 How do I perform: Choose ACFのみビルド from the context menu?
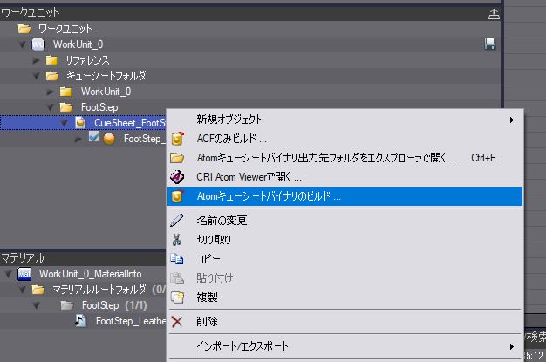coord(345,139)
